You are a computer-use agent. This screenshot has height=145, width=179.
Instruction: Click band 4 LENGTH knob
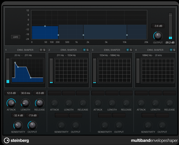(156, 103)
